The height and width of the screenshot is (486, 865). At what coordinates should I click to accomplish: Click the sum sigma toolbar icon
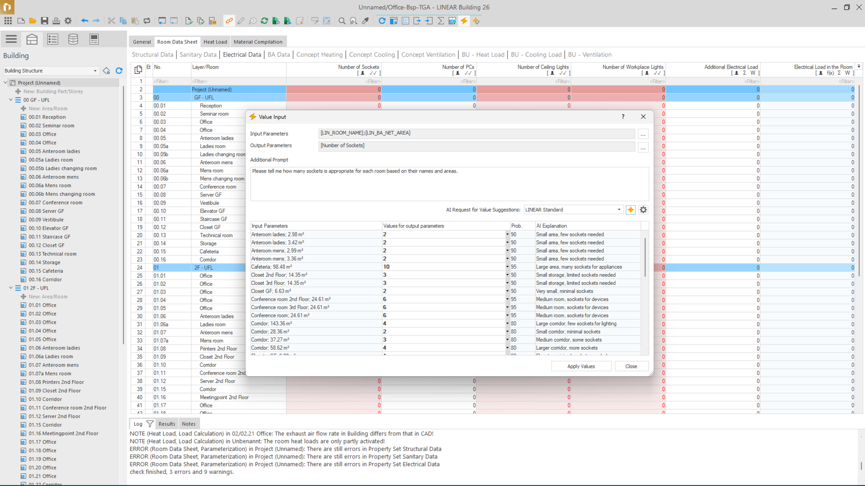[441, 21]
